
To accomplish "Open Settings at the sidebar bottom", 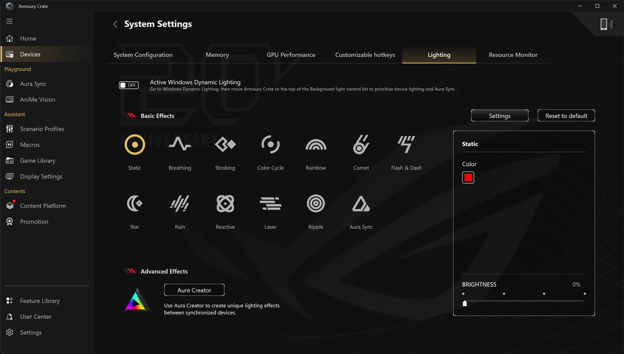I will 47,333.
